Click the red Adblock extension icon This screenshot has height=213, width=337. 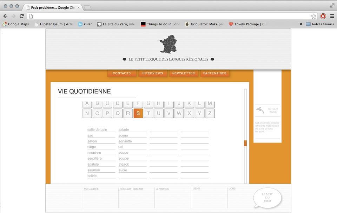(x=323, y=16)
